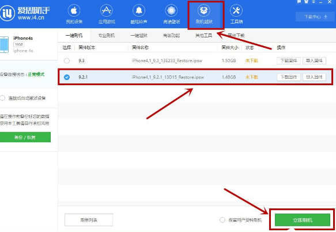
Task: Enable 保留用户资料刷机 option
Action: pos(222,220)
